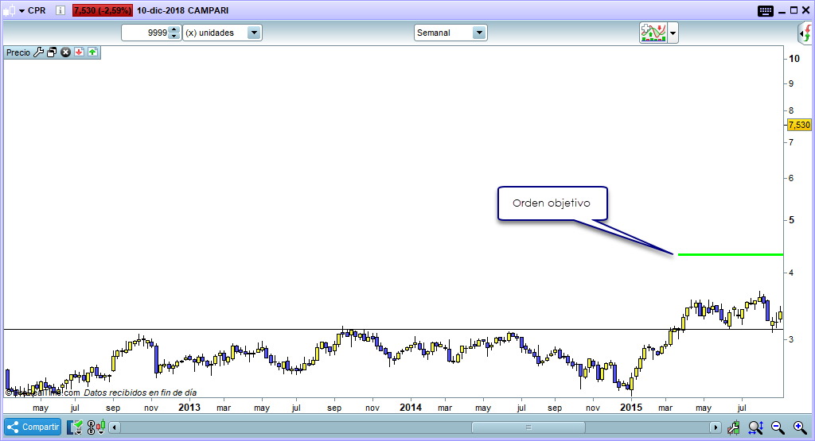Open the Precio settings wrench
The width and height of the screenshot is (815, 441).
tap(38, 52)
